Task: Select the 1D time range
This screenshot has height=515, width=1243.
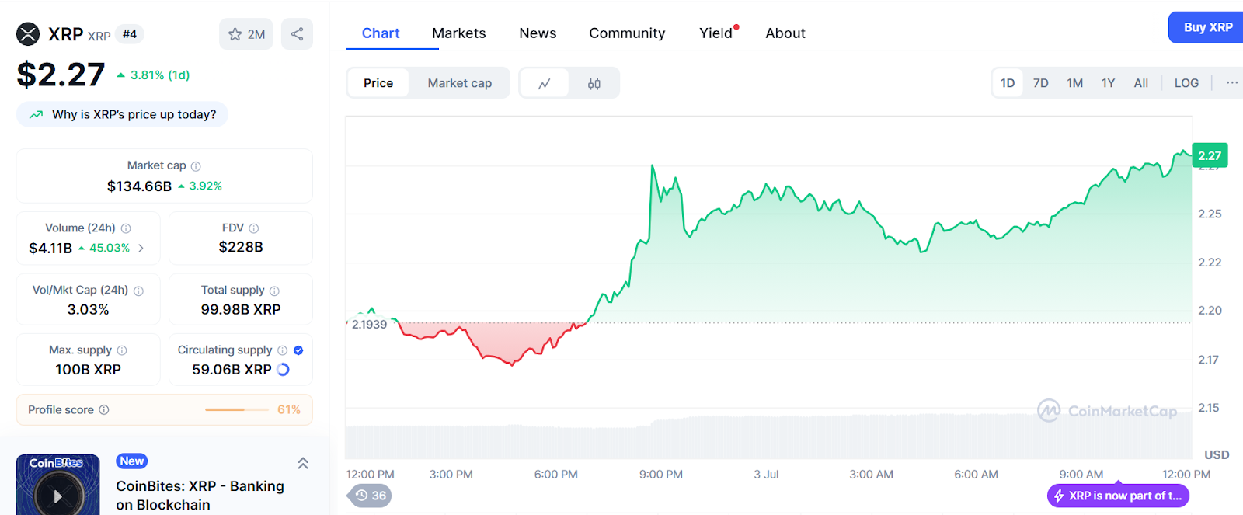Action: point(1008,83)
